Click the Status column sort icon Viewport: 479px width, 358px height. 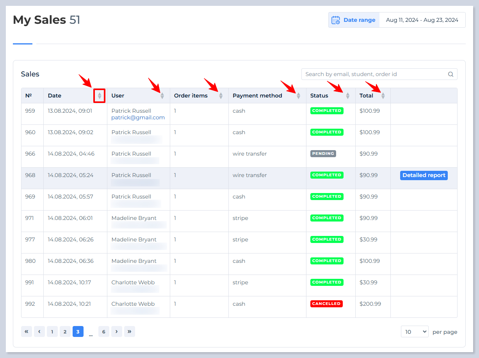click(x=348, y=96)
